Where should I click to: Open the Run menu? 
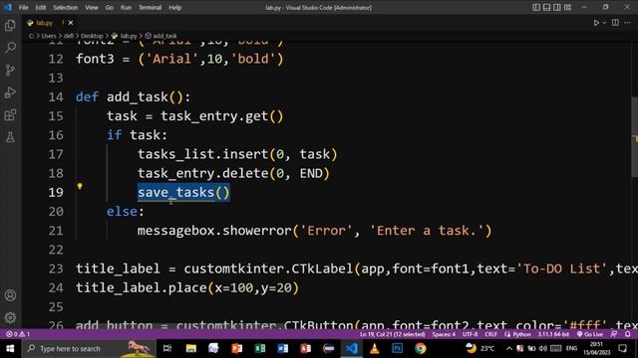tap(127, 7)
